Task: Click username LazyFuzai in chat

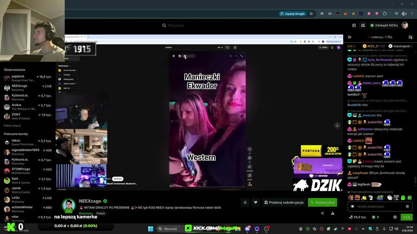Action: (x=360, y=173)
